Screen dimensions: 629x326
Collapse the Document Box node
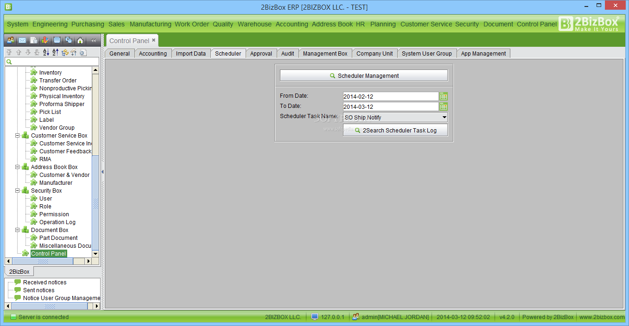pos(18,230)
